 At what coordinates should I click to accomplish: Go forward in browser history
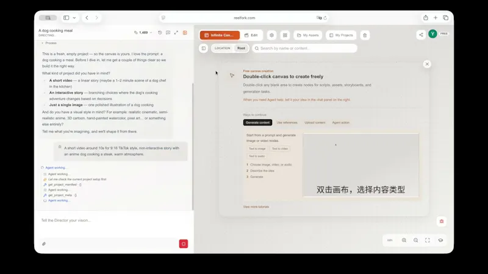tap(97, 18)
